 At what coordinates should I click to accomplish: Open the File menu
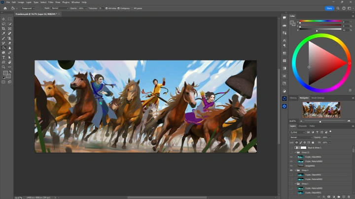click(8, 2)
